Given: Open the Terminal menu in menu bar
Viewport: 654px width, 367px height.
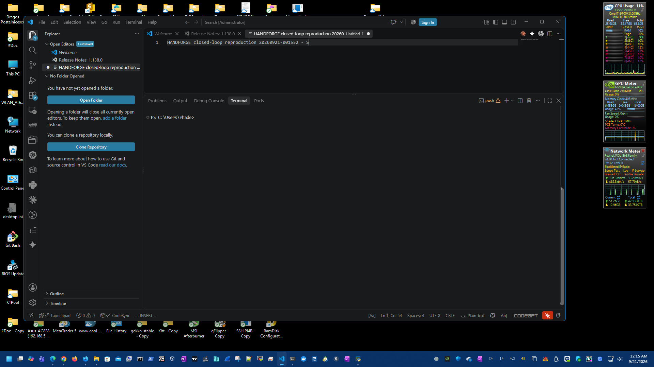Looking at the screenshot, I should [x=134, y=22].
